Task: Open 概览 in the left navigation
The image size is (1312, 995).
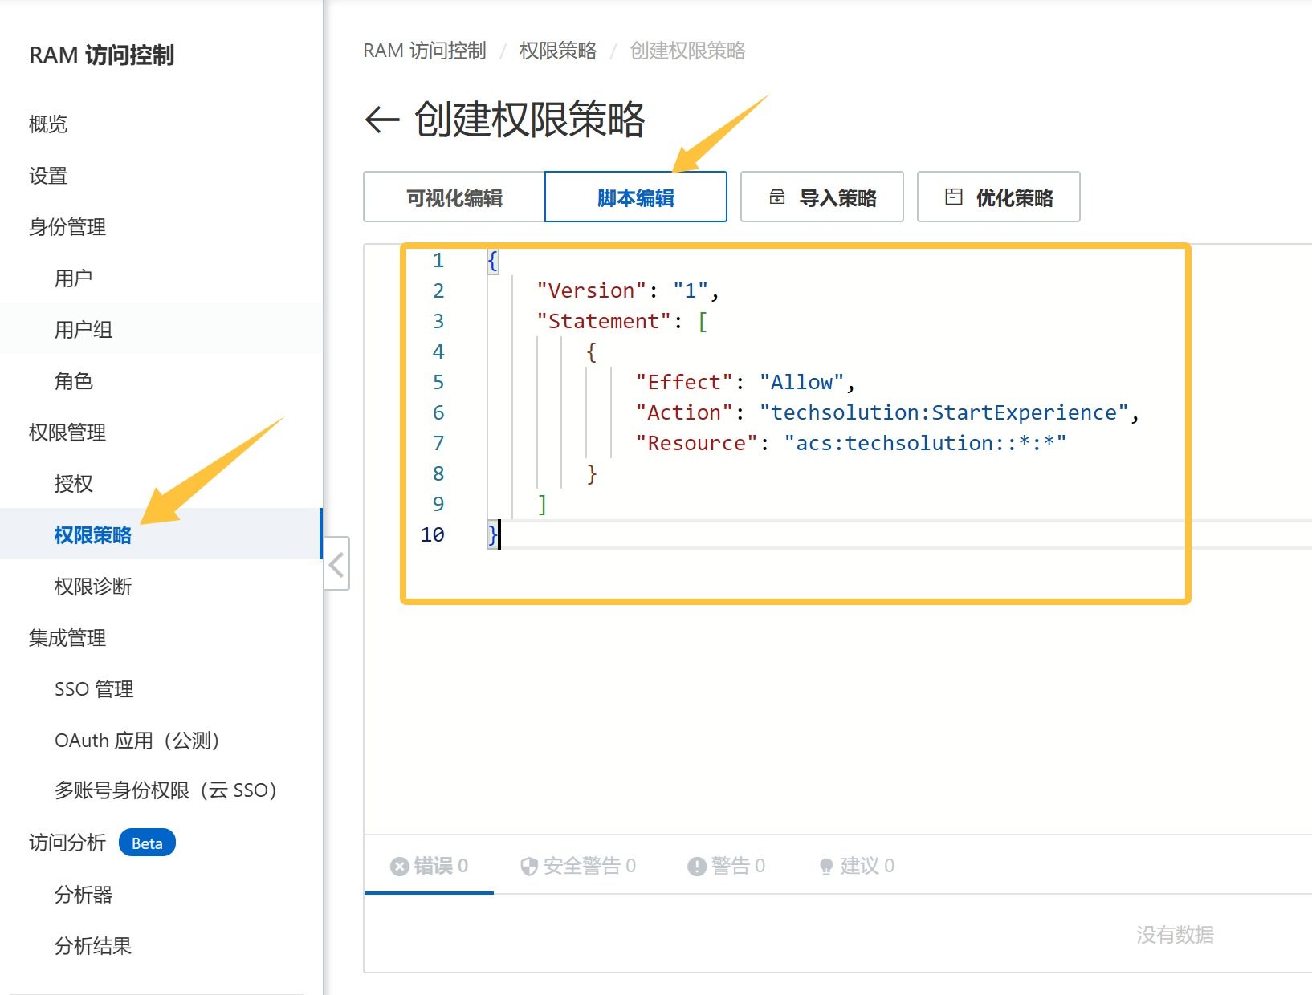Action: pos(48,124)
